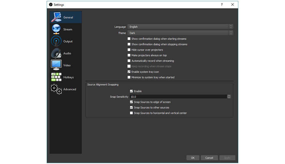
Task: Click the Keep recording when stream stops checkbox
Action: click(x=129, y=66)
